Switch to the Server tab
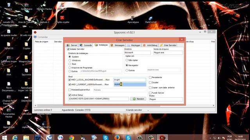Viewport: 250px width, 140px height. 72,45
